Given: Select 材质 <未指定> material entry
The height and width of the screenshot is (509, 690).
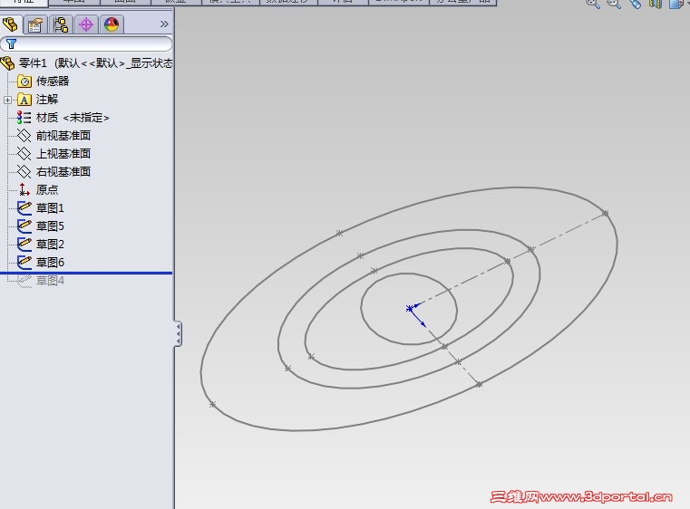Looking at the screenshot, I should click(x=63, y=118).
